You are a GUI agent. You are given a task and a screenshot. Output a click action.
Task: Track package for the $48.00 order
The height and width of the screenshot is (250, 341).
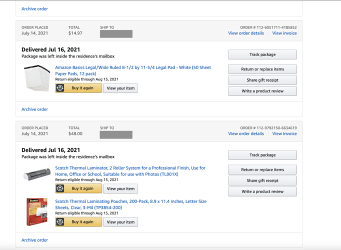point(262,155)
